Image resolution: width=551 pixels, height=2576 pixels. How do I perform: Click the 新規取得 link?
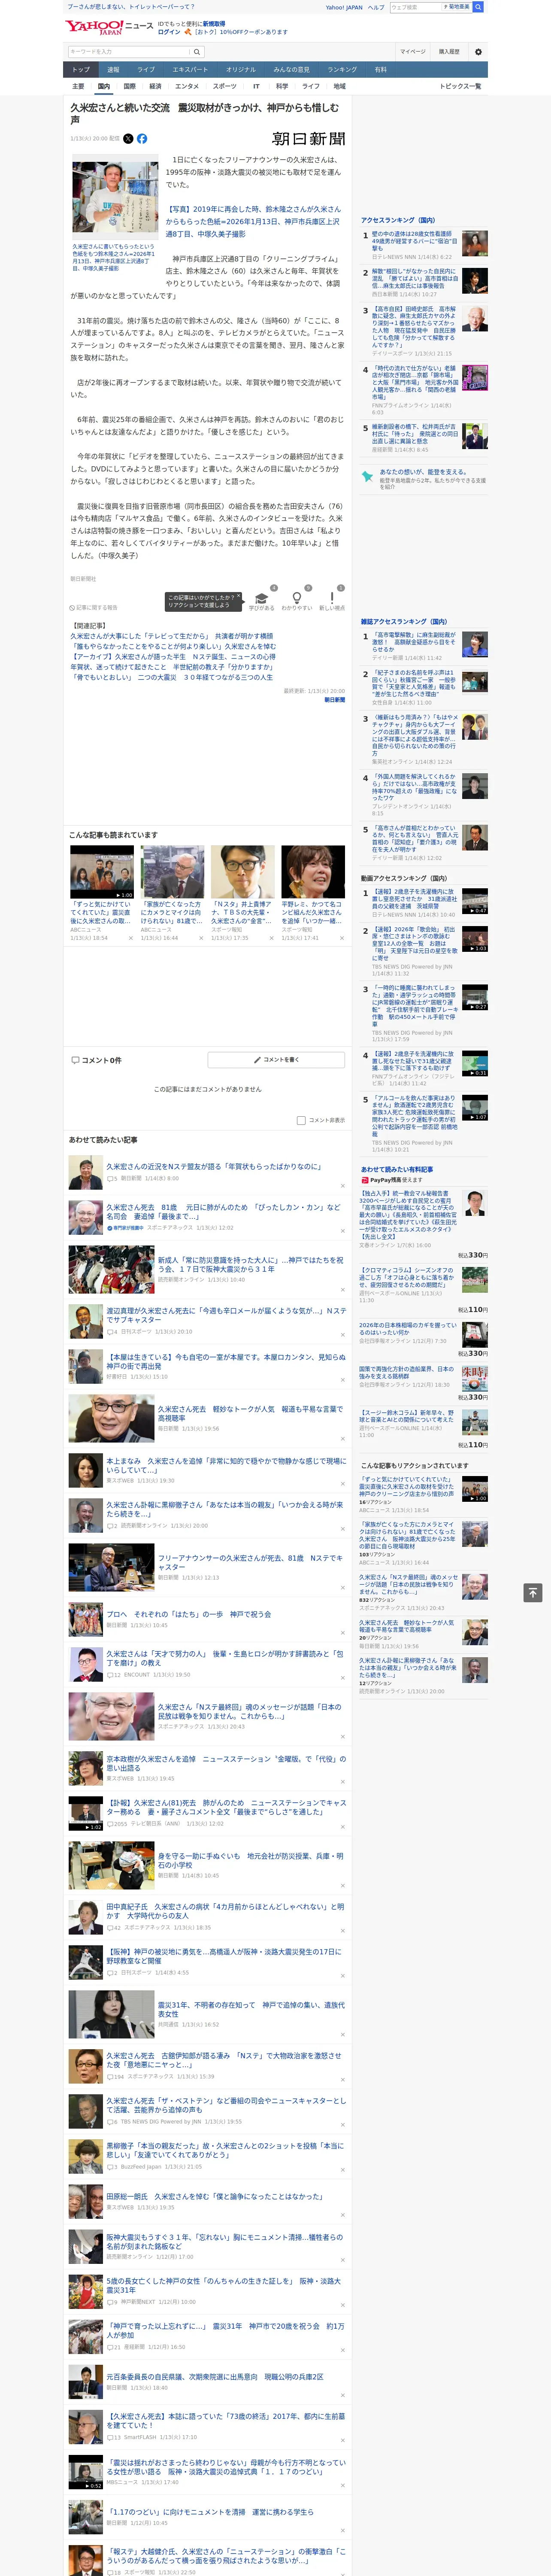tap(214, 23)
